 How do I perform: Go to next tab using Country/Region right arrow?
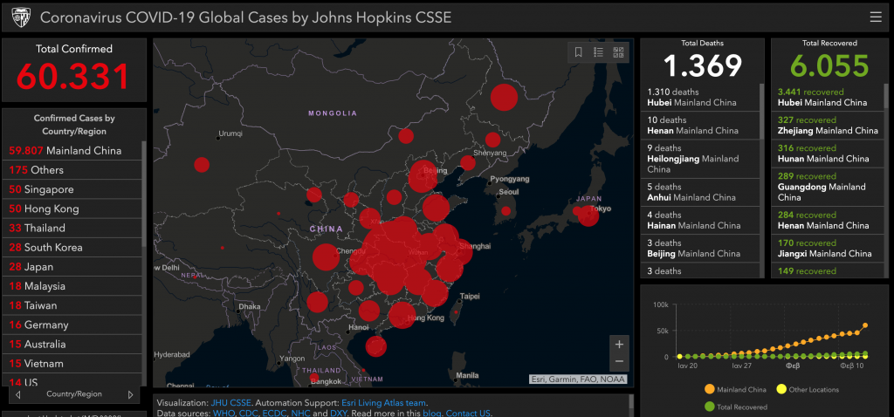(x=132, y=394)
